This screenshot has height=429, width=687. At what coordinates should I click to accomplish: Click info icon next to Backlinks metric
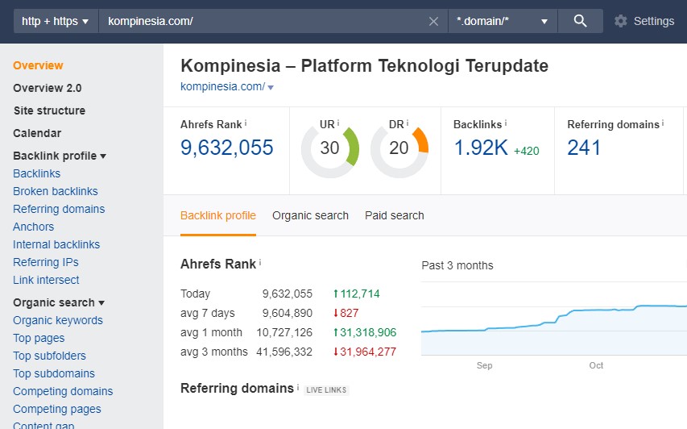point(506,123)
